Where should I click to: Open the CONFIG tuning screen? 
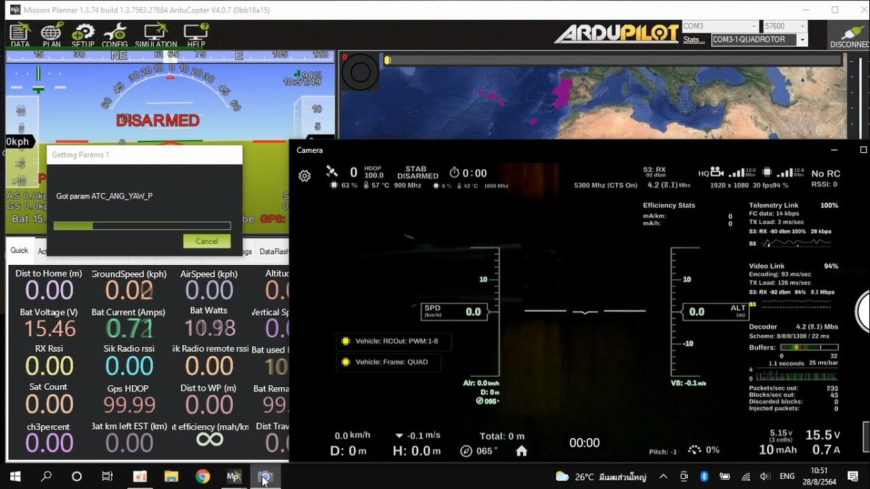click(x=115, y=34)
